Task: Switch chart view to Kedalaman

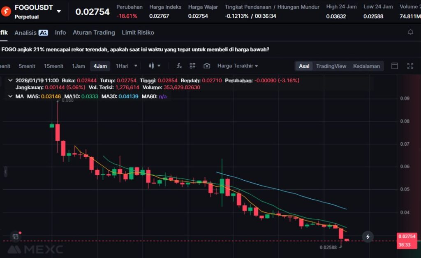Action: click(366, 66)
